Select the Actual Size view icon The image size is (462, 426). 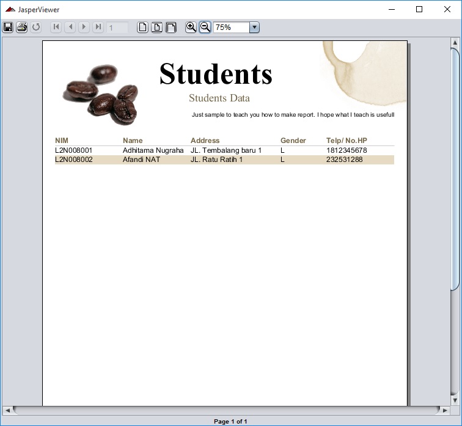[x=142, y=27]
